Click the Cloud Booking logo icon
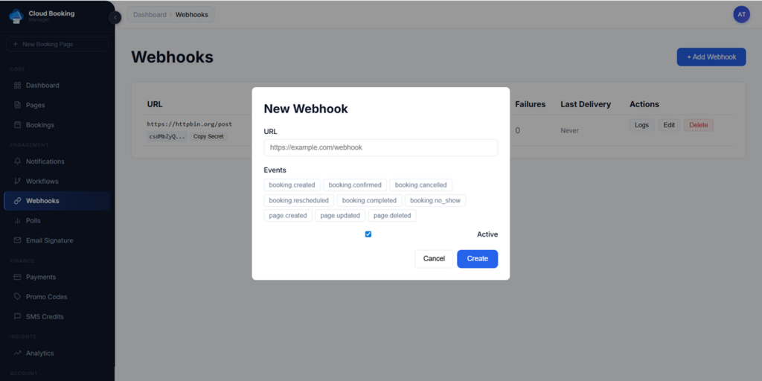The height and width of the screenshot is (381, 762). point(16,16)
